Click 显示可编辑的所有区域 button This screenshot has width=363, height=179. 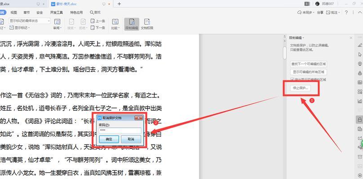(x=309, y=72)
